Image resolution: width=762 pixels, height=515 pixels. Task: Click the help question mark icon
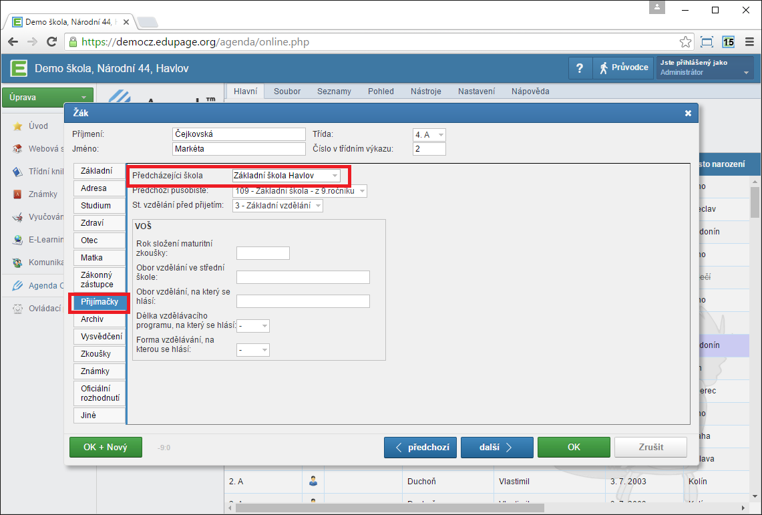coord(580,67)
